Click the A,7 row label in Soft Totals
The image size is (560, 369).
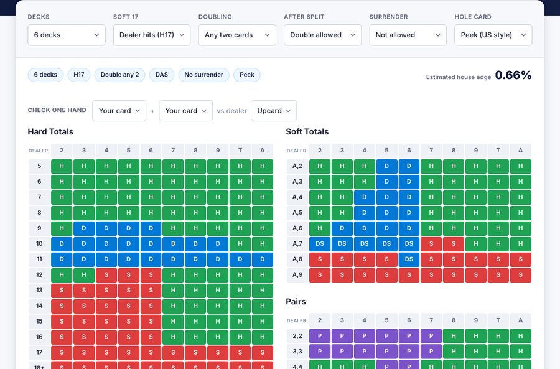tap(297, 244)
